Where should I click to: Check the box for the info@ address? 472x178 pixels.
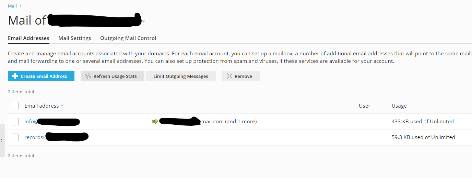(14, 121)
